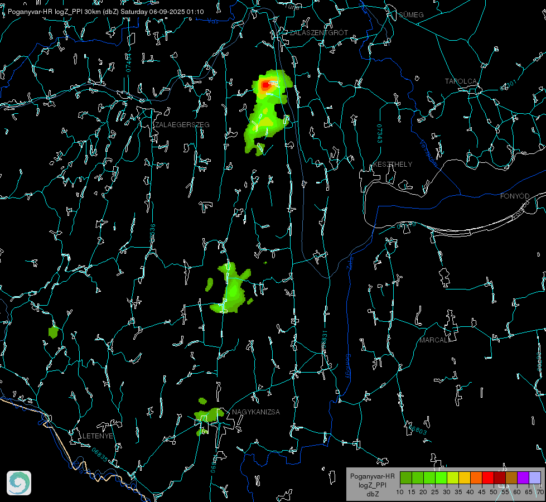Pick the green 15–20 dBZ legend swatch
The height and width of the screenshot is (502, 546).
point(418,477)
